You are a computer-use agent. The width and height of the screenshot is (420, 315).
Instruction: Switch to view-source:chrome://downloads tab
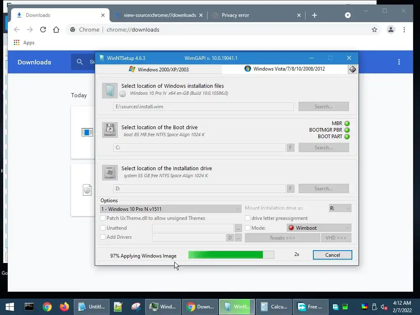pos(160,15)
